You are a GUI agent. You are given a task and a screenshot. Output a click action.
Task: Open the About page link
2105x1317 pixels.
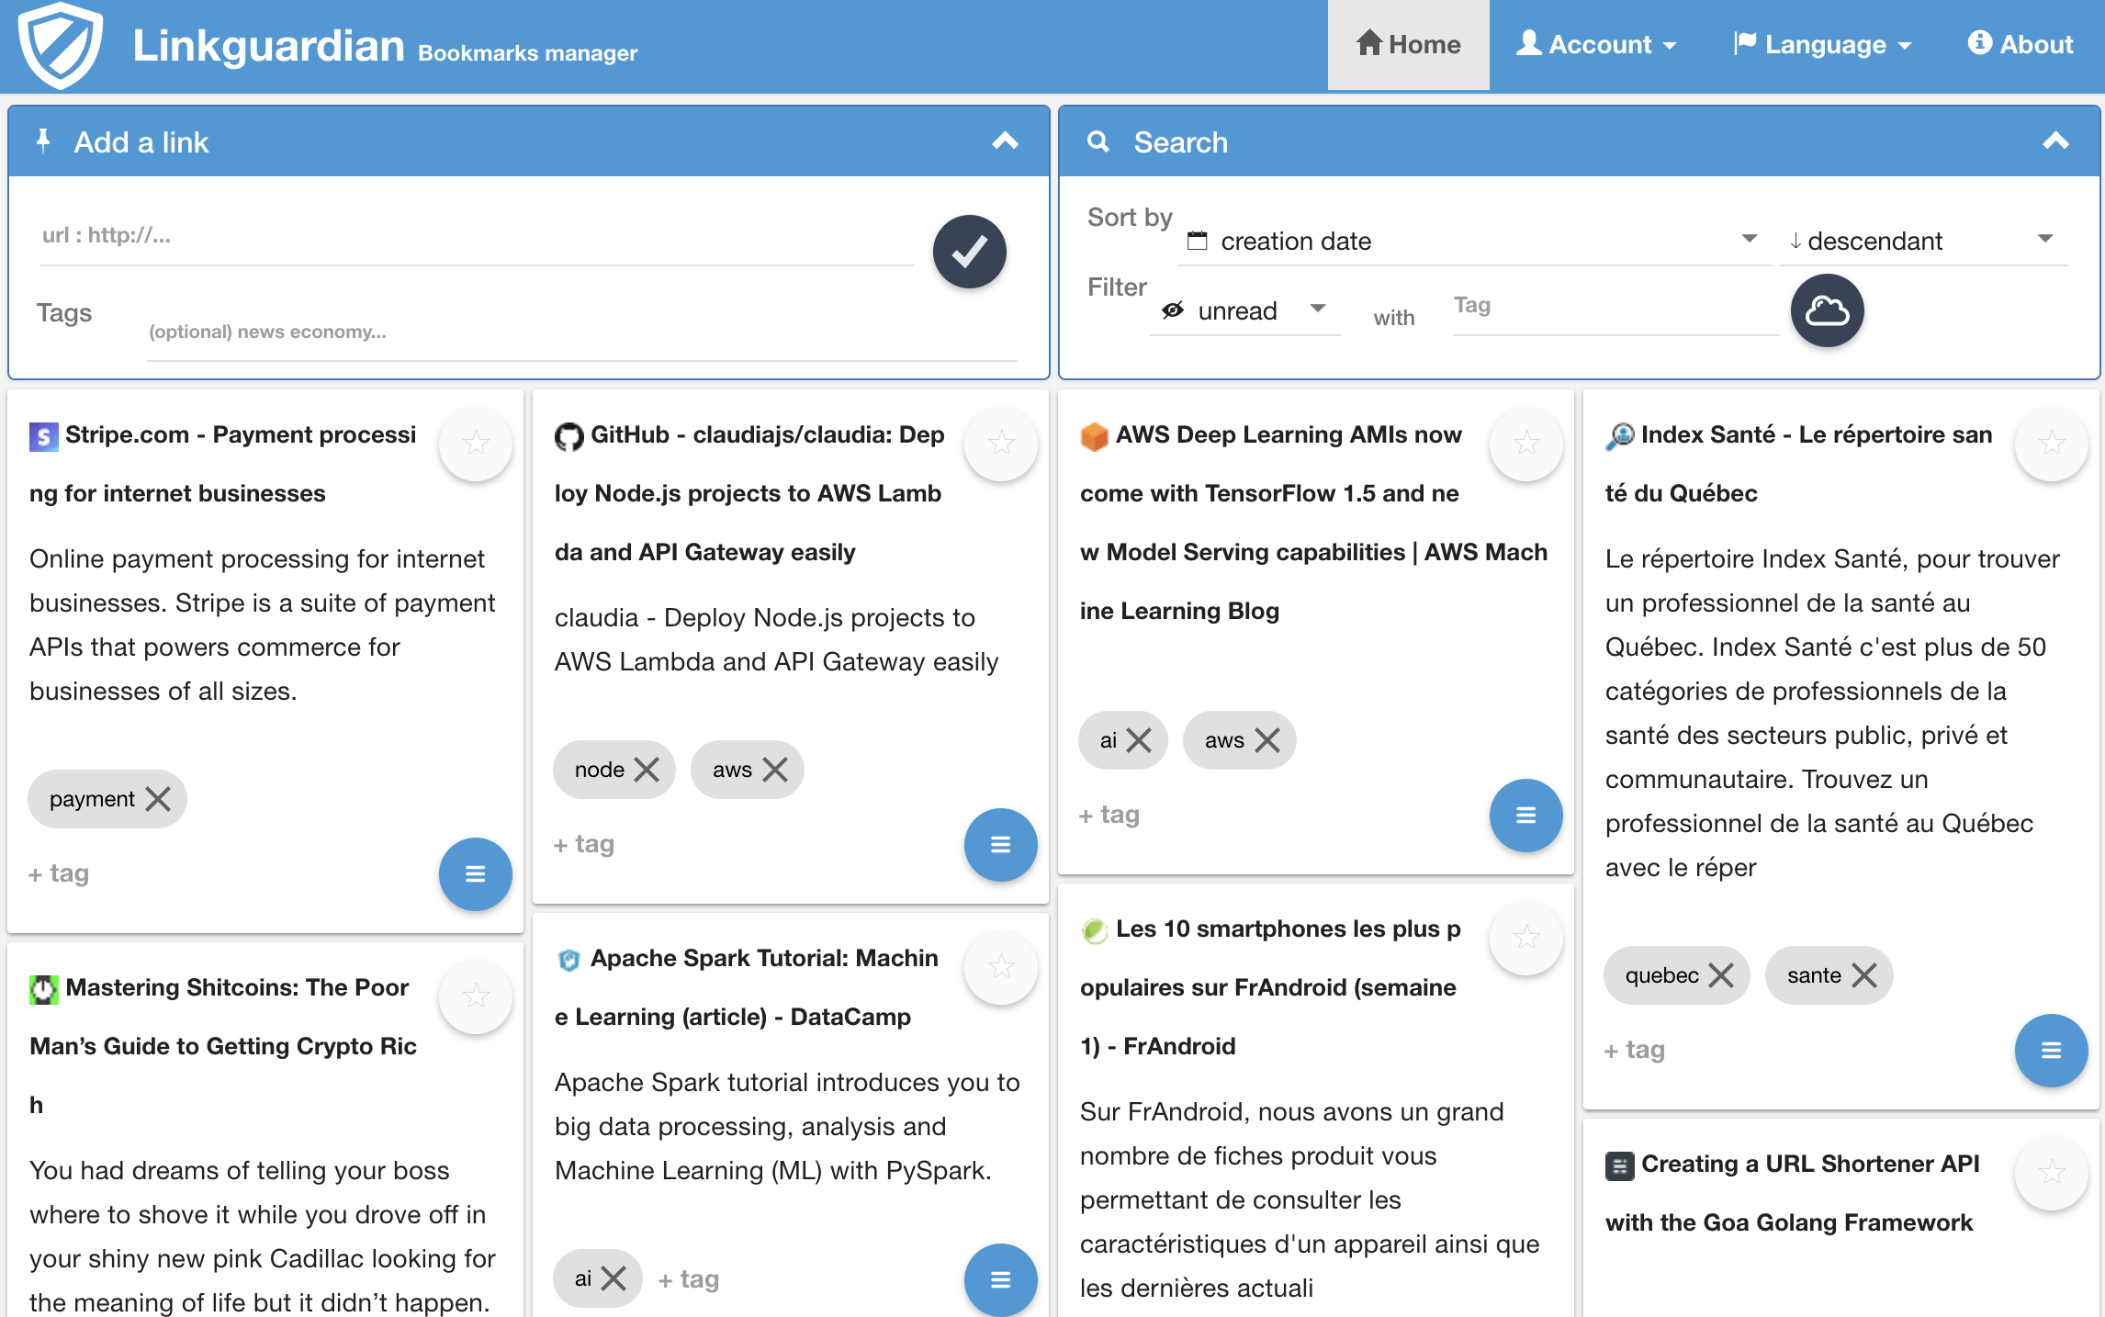point(2021,44)
